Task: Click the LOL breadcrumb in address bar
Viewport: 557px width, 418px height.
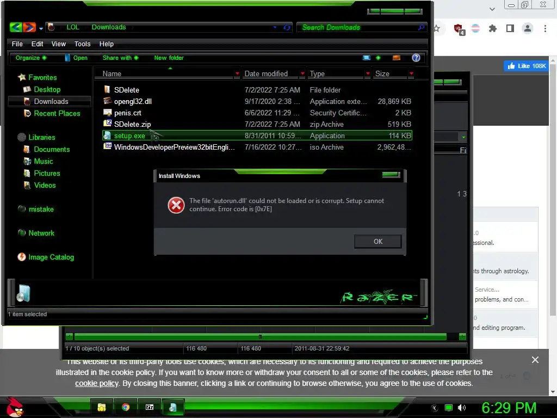Action: click(73, 27)
